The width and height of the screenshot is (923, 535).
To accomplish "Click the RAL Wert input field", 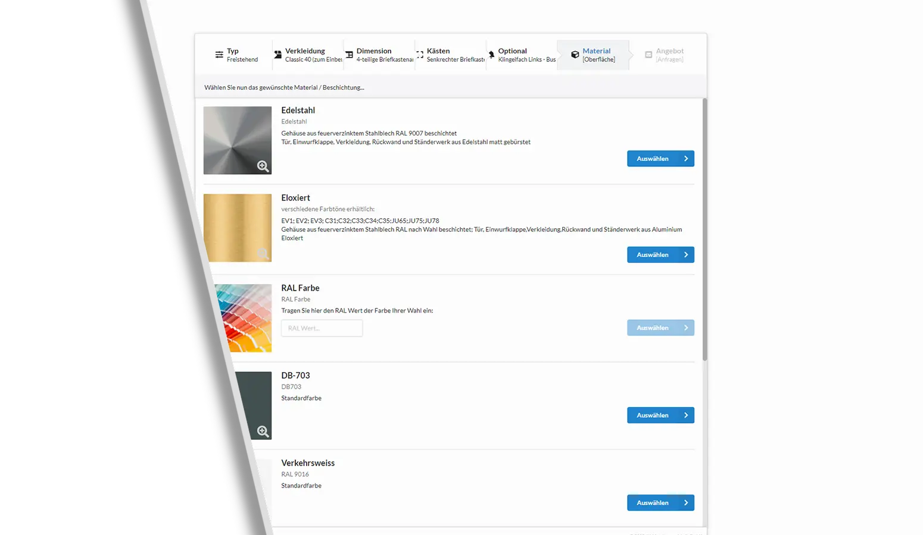I will click(322, 328).
